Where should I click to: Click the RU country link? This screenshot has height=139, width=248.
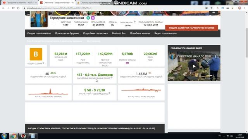112,25
